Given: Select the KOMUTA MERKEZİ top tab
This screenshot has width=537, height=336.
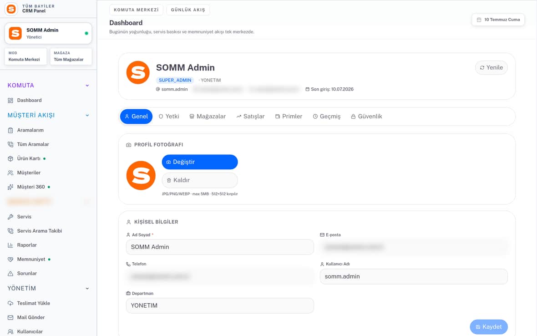Looking at the screenshot, I should [136, 10].
